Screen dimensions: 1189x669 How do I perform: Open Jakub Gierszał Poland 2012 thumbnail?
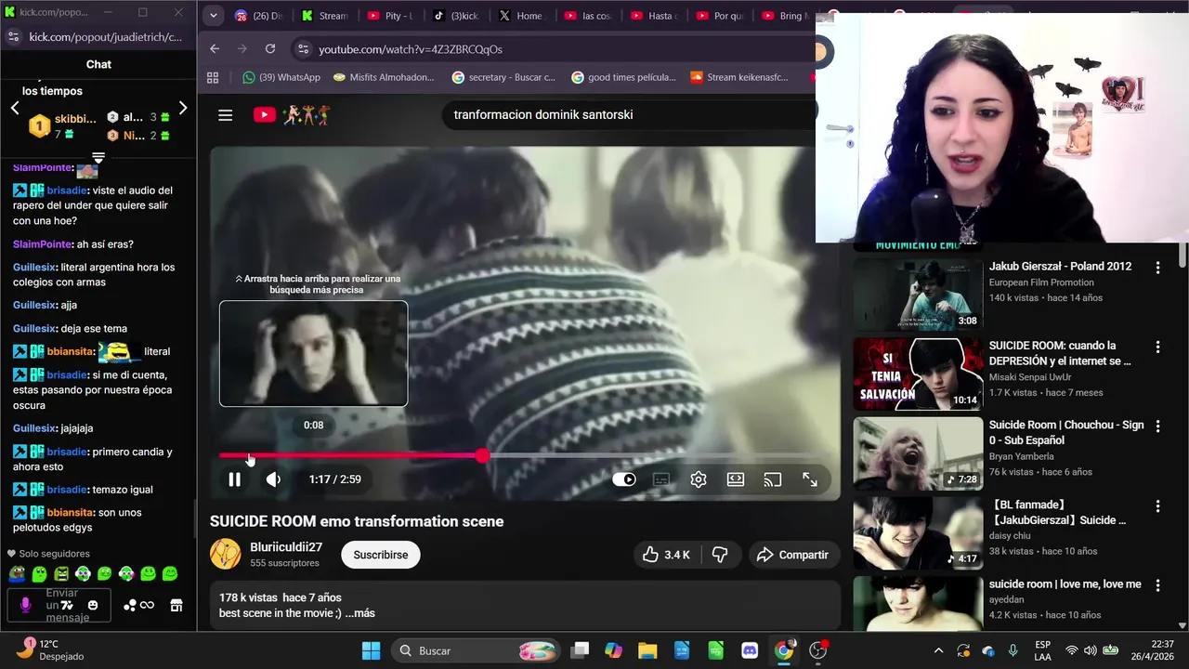click(918, 294)
